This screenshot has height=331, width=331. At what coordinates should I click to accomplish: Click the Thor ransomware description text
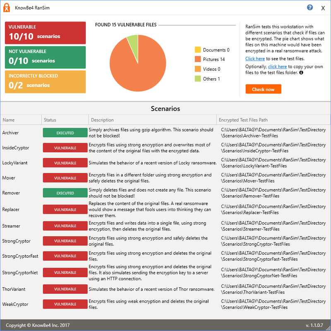pos(151,289)
